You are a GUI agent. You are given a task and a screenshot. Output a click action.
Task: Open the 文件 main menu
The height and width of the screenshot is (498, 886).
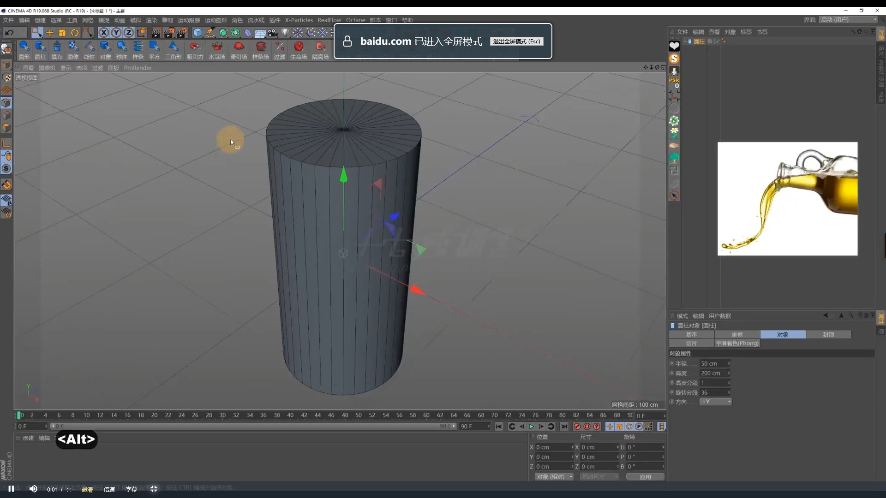pyautogui.click(x=8, y=20)
